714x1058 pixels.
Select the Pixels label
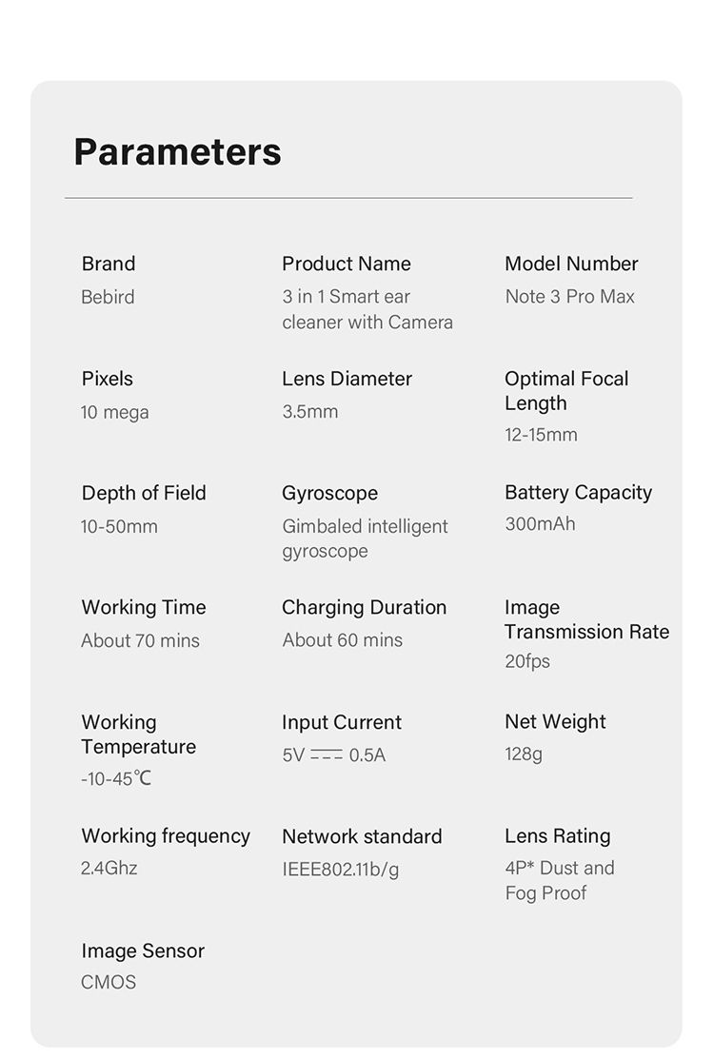(x=108, y=379)
